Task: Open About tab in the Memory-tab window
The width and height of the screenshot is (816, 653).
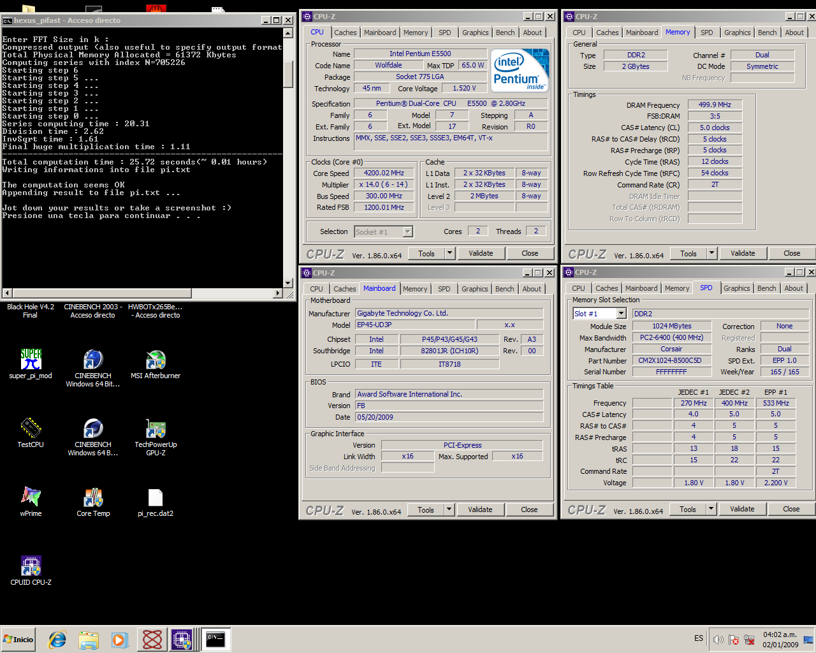Action: pyautogui.click(x=794, y=33)
